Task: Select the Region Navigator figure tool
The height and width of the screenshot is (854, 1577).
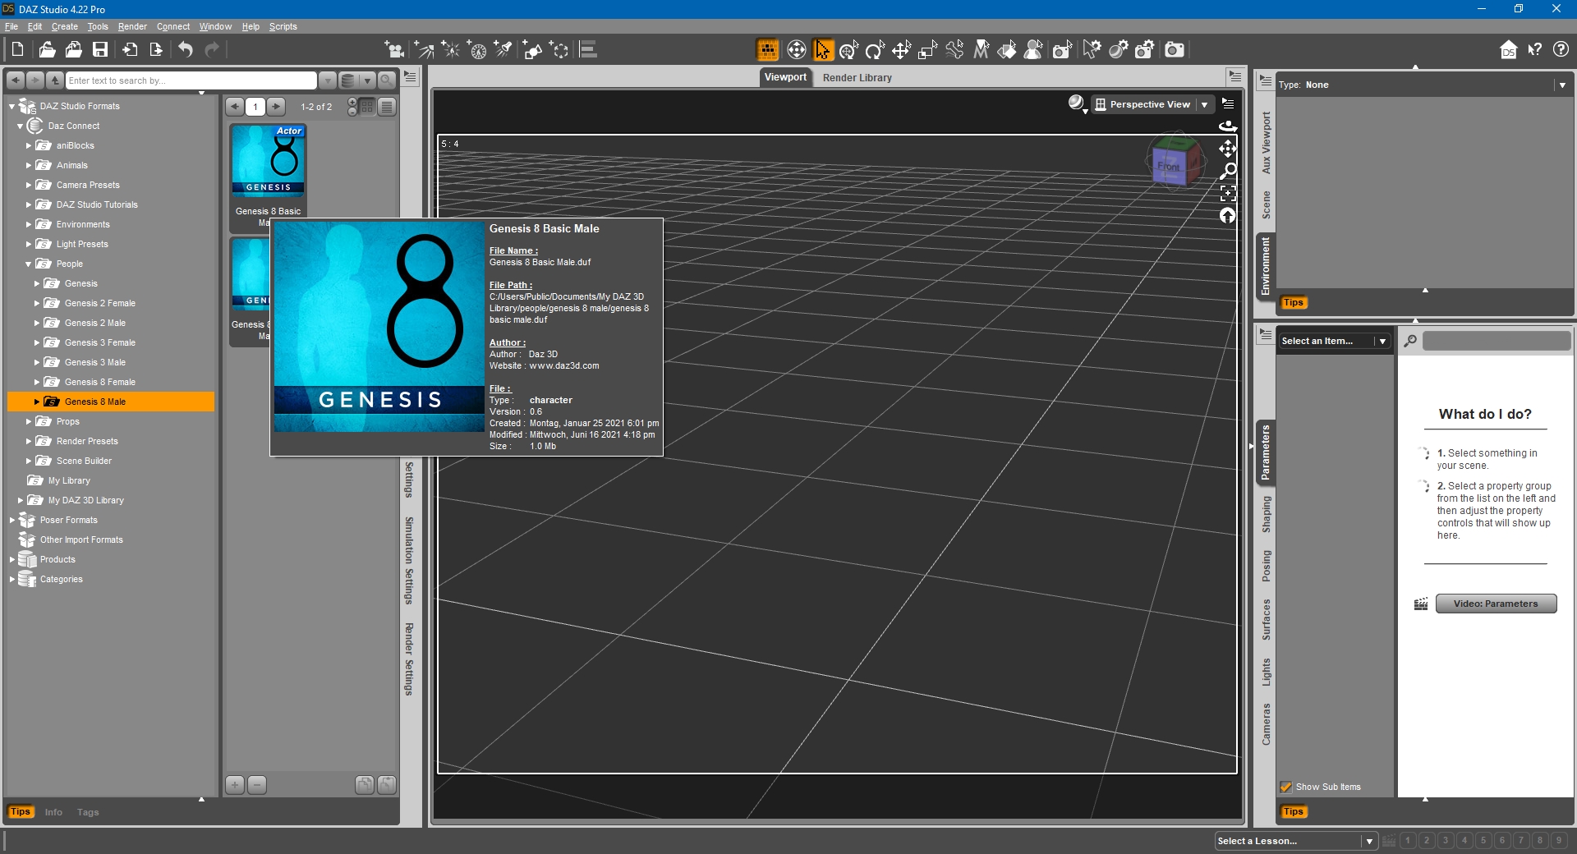Action: point(1033,50)
